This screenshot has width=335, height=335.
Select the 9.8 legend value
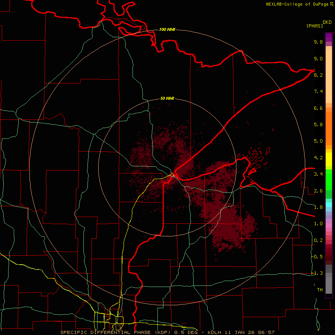pyautogui.click(x=318, y=42)
